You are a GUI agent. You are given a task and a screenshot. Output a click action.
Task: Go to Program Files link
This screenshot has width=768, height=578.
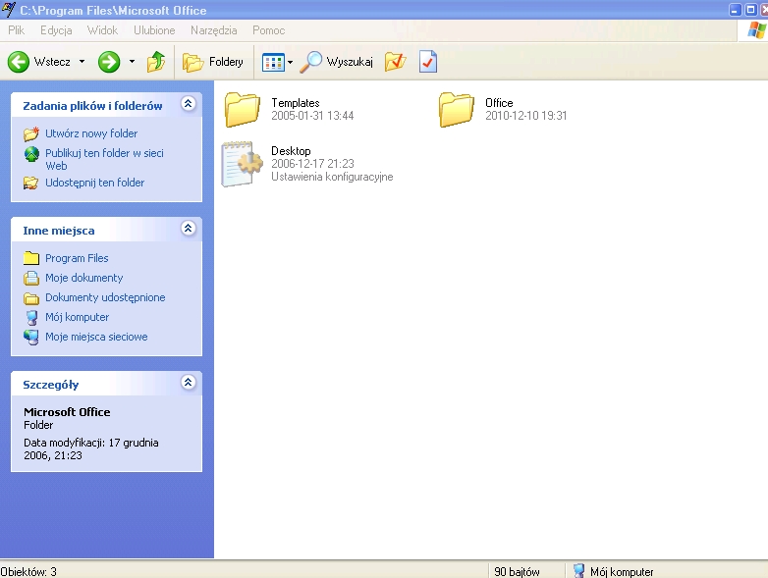pyautogui.click(x=77, y=258)
